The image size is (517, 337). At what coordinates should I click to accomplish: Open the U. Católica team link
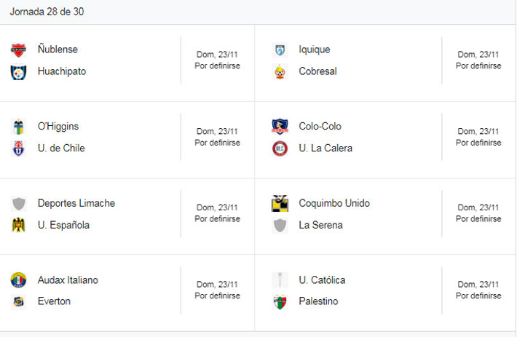coord(322,280)
